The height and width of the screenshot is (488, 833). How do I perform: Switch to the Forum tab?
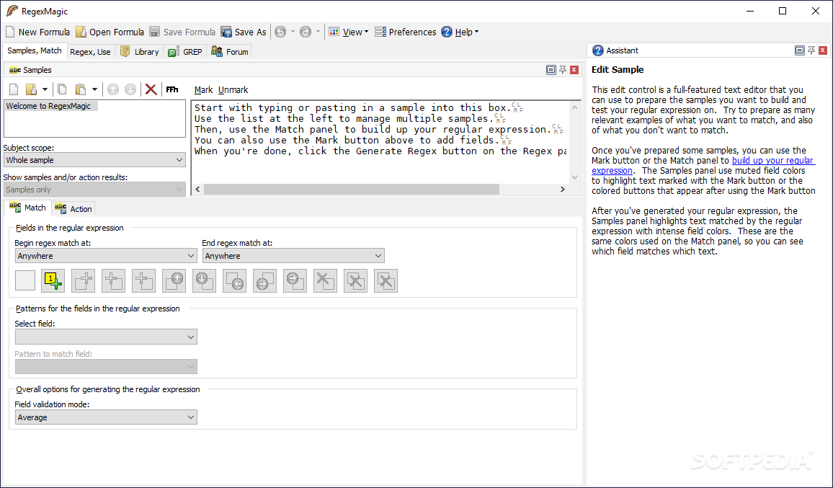229,52
